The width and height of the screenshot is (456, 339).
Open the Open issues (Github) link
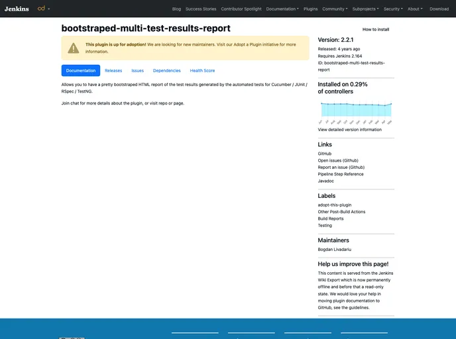click(338, 160)
